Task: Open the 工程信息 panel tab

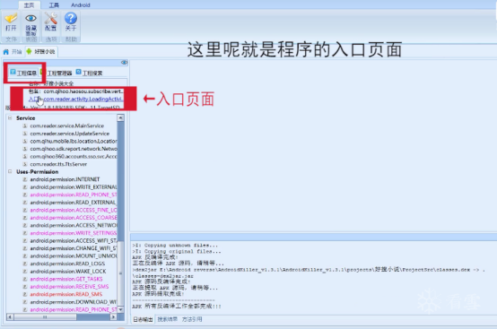Action: [23, 73]
